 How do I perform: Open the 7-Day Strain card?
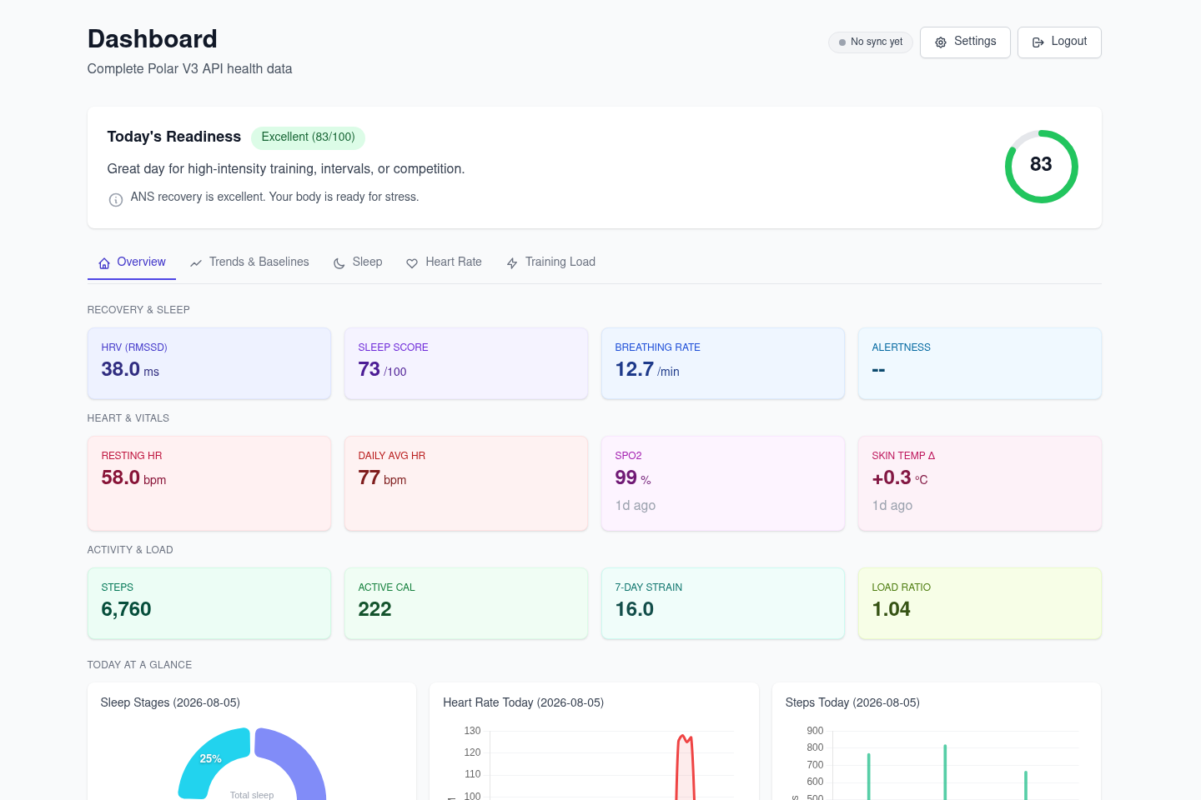(x=723, y=603)
